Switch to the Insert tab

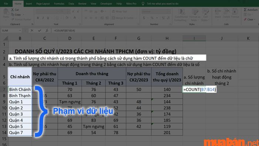(29, 3)
